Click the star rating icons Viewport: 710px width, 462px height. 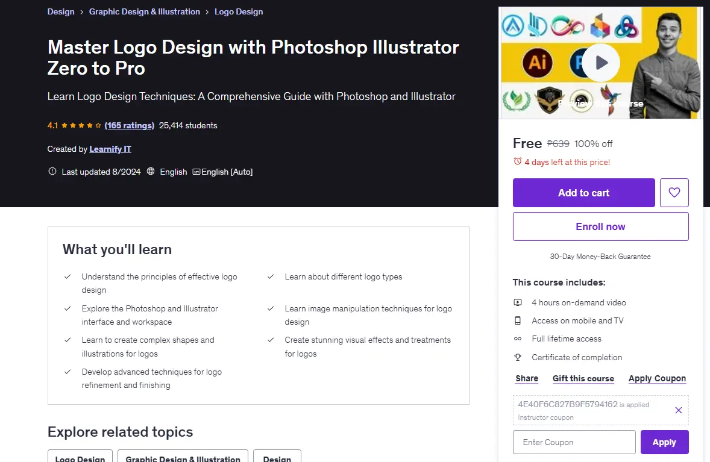pos(81,125)
